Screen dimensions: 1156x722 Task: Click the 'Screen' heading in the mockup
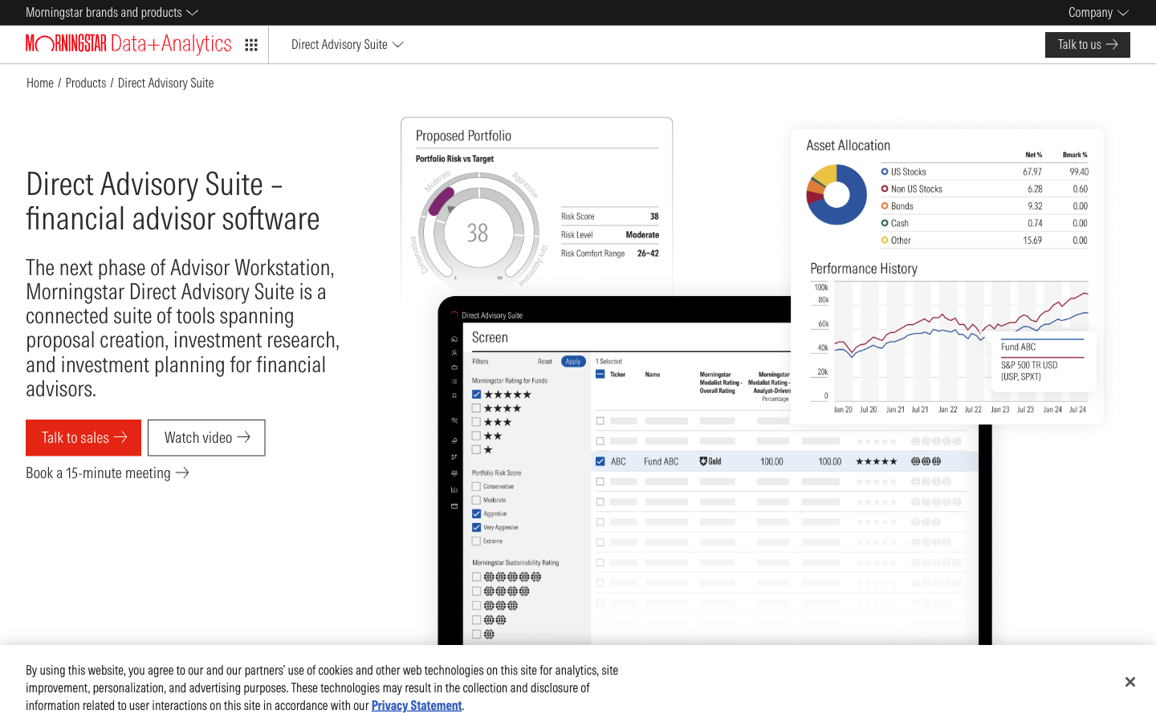490,338
